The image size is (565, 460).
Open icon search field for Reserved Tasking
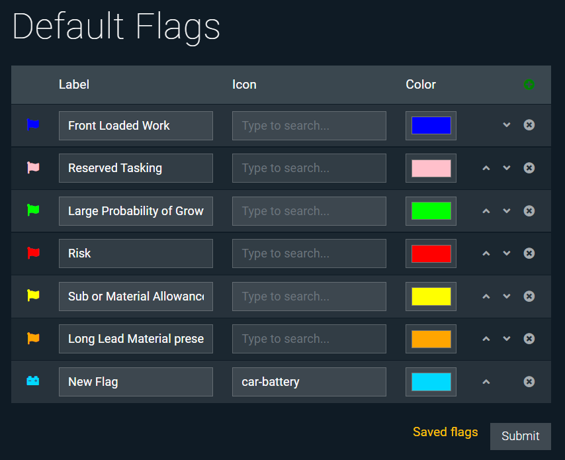point(309,168)
